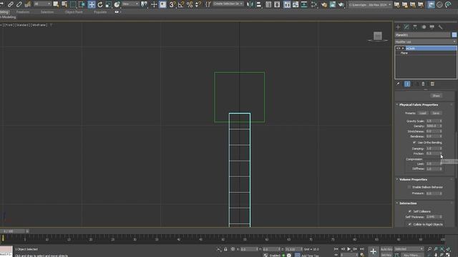Image resolution: width=458 pixels, height=257 pixels.
Task: Click the Gravity Scale value field
Action: (433, 121)
